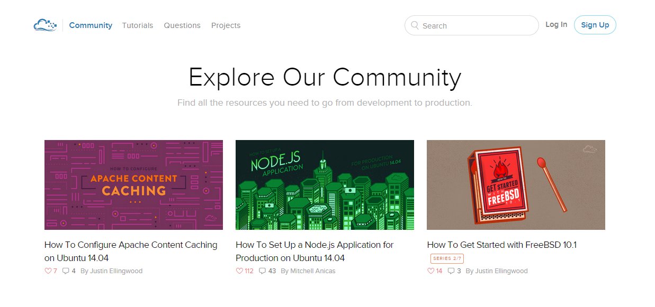The width and height of the screenshot is (655, 307).
Task: Open 'How To Set Up a Node.js Application' title
Action: [315, 252]
